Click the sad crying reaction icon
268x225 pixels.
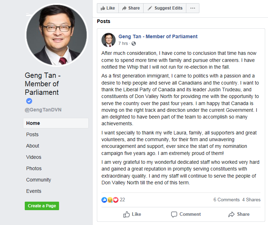[110, 200]
